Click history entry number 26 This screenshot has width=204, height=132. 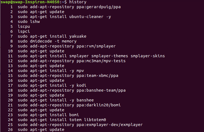pyautogui.click(x=36, y=130)
